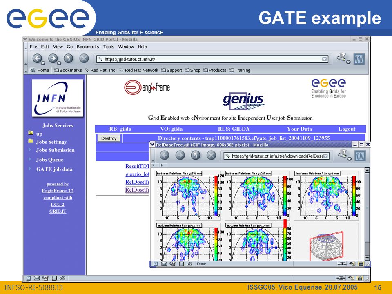Image resolution: width=392 pixels, height=294 pixels.
Task: Open Mail icon in main window status bar
Action: (37, 278)
